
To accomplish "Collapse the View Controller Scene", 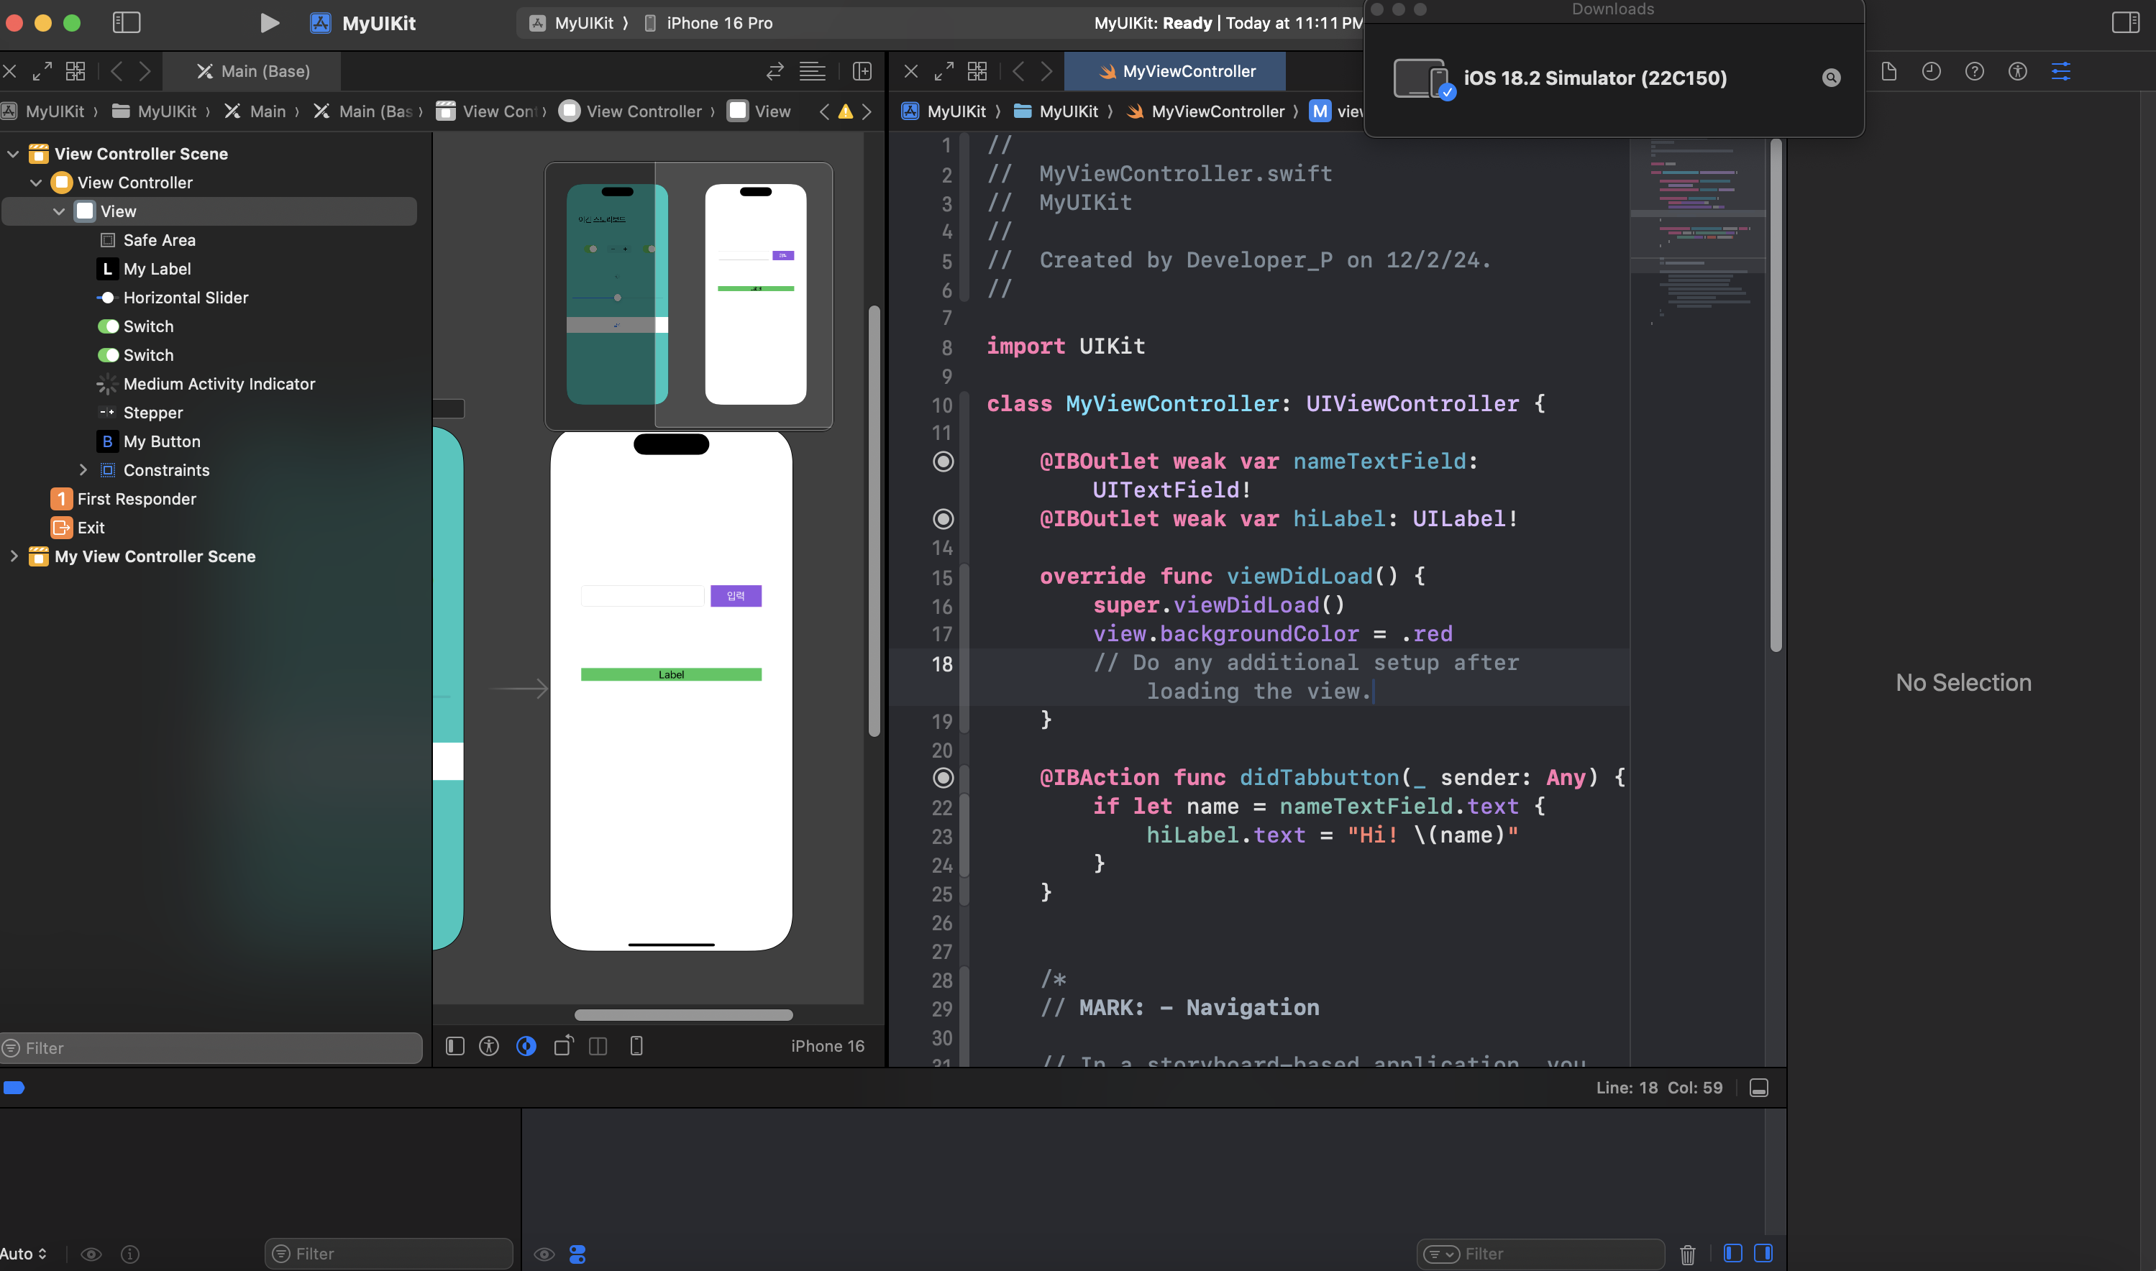I will 13,154.
